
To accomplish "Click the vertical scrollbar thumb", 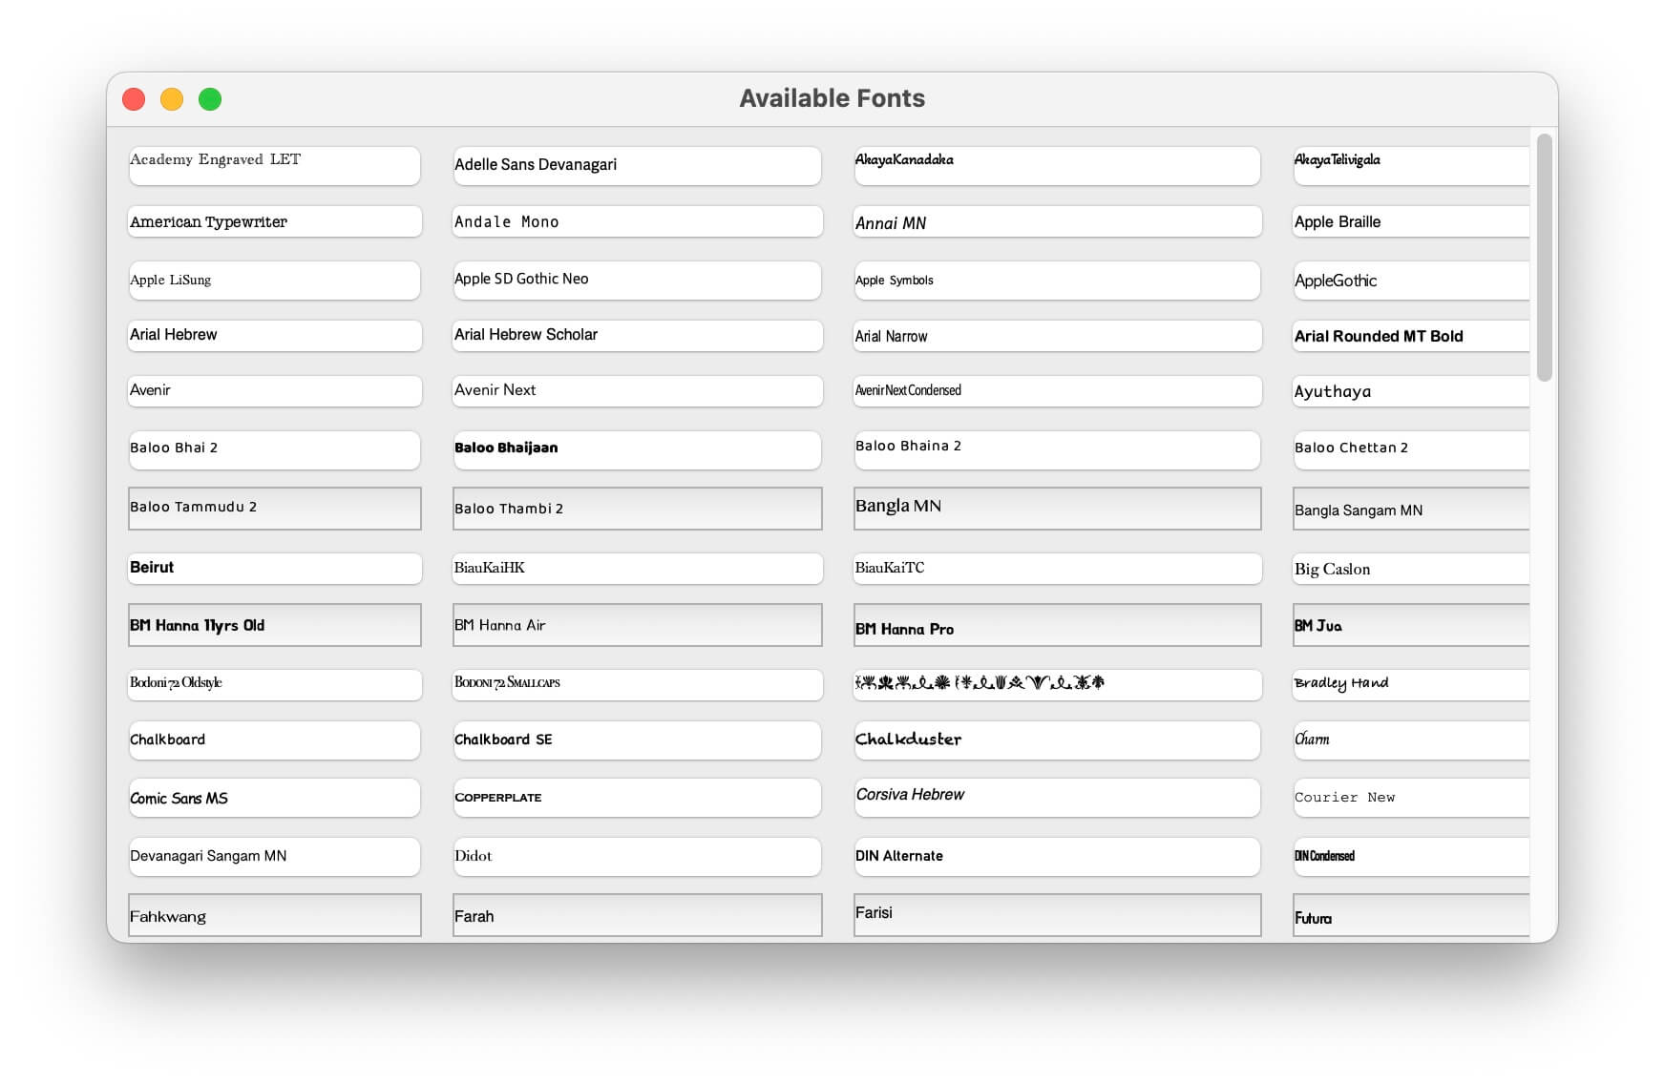I will [1544, 258].
